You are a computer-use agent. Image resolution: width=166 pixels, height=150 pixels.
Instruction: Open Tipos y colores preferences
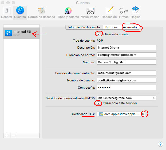[x=68, y=13]
